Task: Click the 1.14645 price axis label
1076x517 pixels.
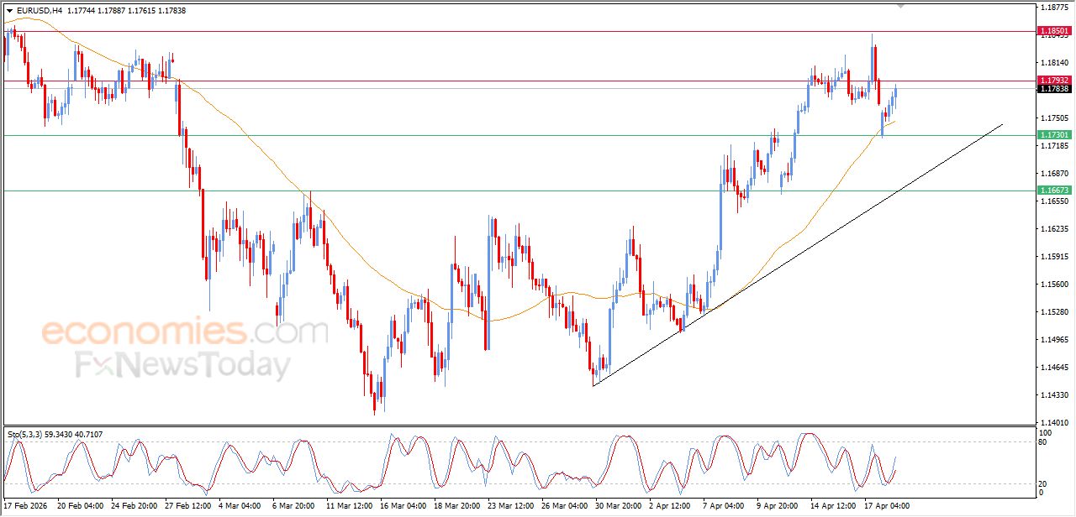Action: tap(1056, 368)
